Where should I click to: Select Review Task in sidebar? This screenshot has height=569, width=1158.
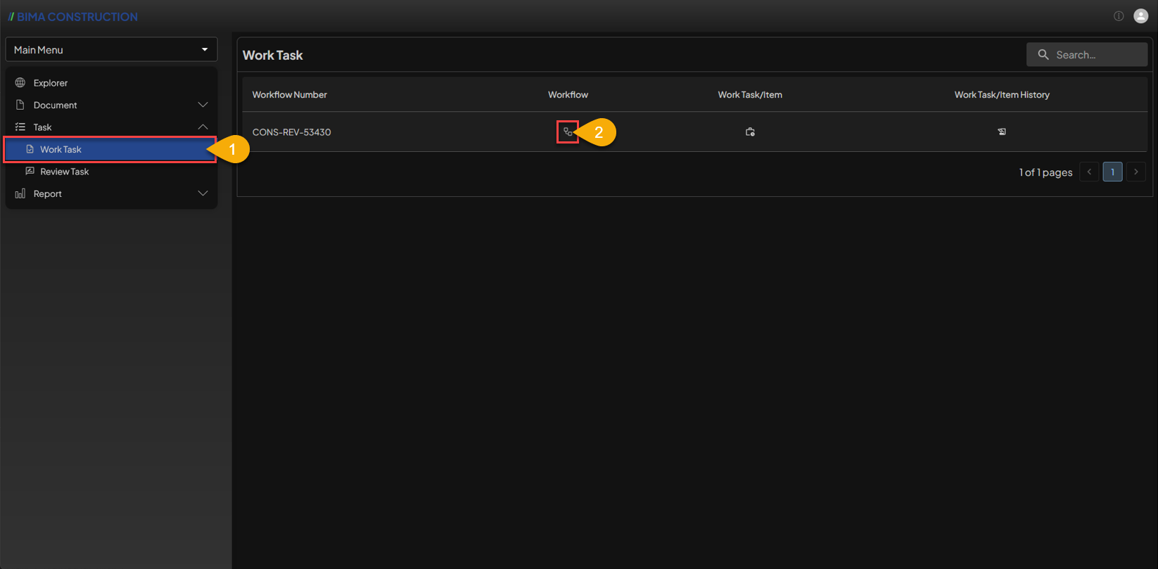tap(65, 172)
